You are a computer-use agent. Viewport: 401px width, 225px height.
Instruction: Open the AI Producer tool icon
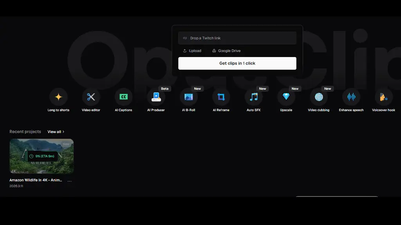pyautogui.click(x=156, y=97)
